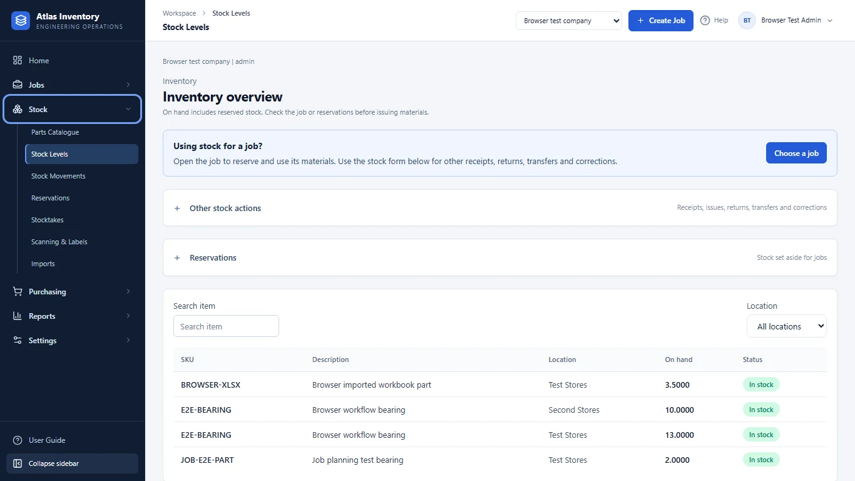The height and width of the screenshot is (481, 855).
Task: Click the On hand column header
Action: [x=678, y=359]
